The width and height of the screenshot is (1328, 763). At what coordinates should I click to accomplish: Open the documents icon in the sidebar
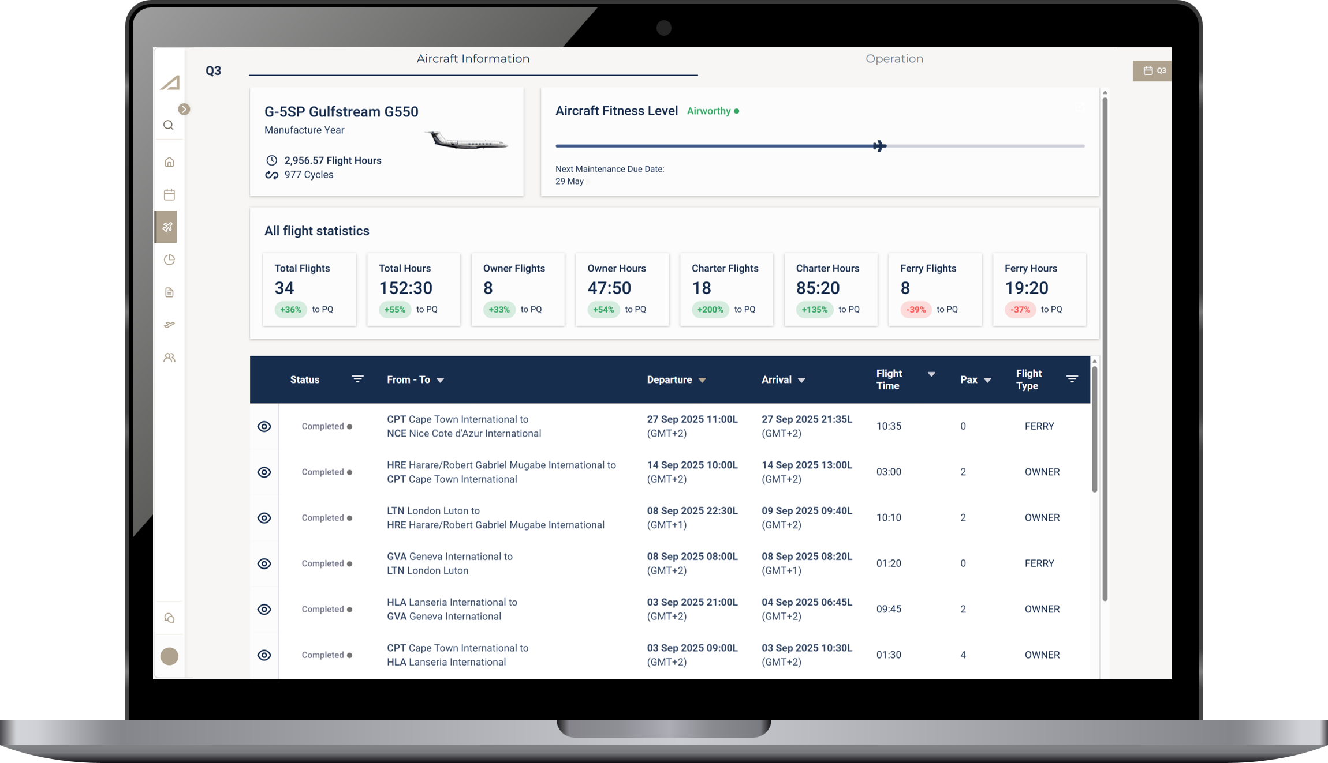(169, 292)
